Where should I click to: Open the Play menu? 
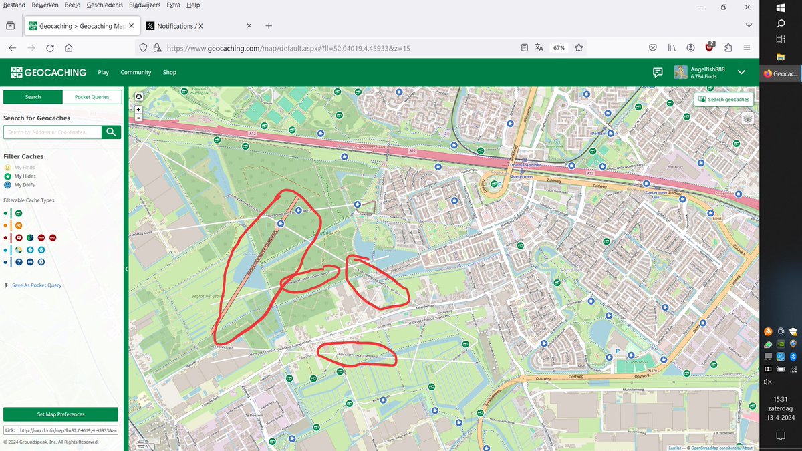pos(103,72)
